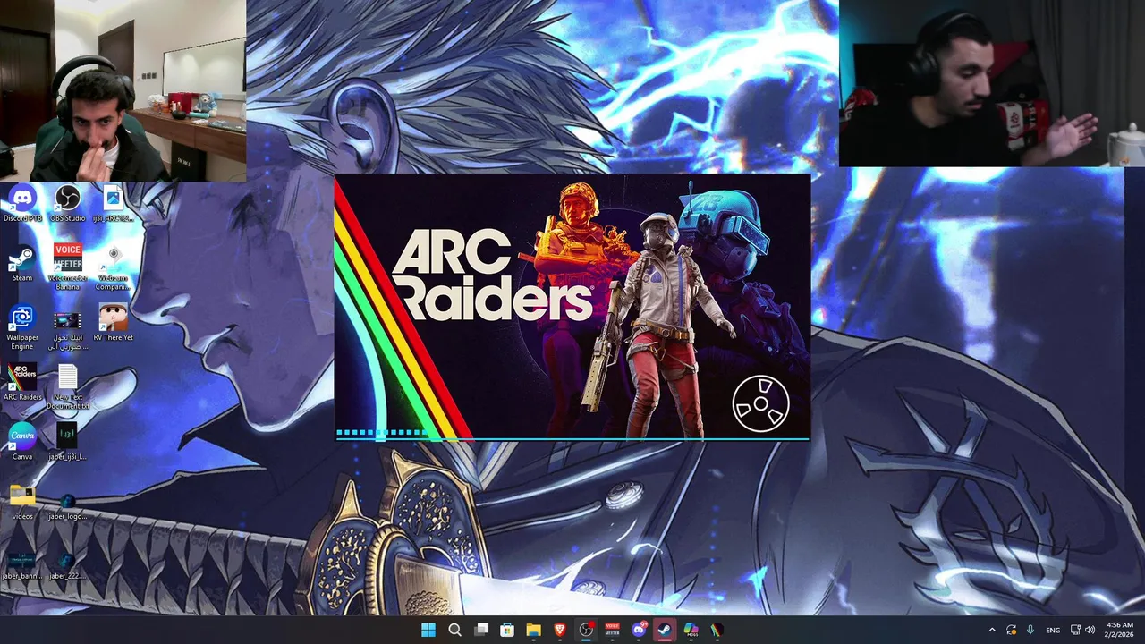Open the OBS Studio desktop shortcut

tap(68, 203)
